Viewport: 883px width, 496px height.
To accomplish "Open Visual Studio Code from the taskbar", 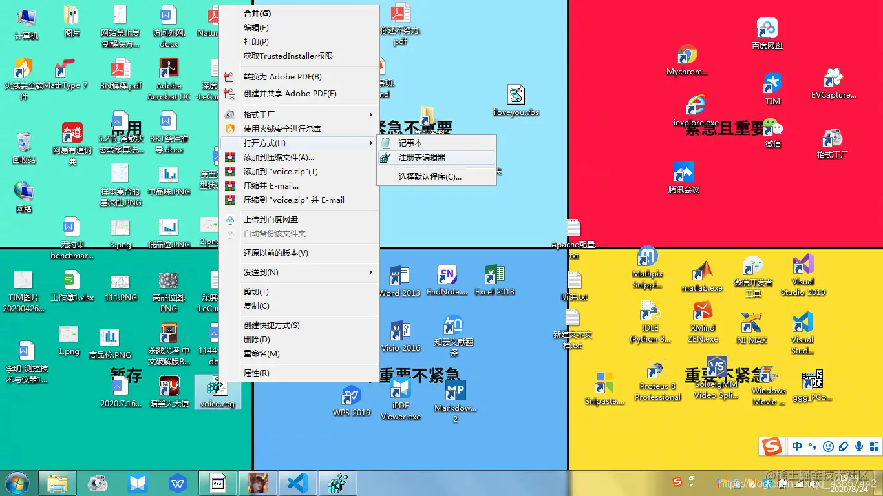I will [x=298, y=482].
